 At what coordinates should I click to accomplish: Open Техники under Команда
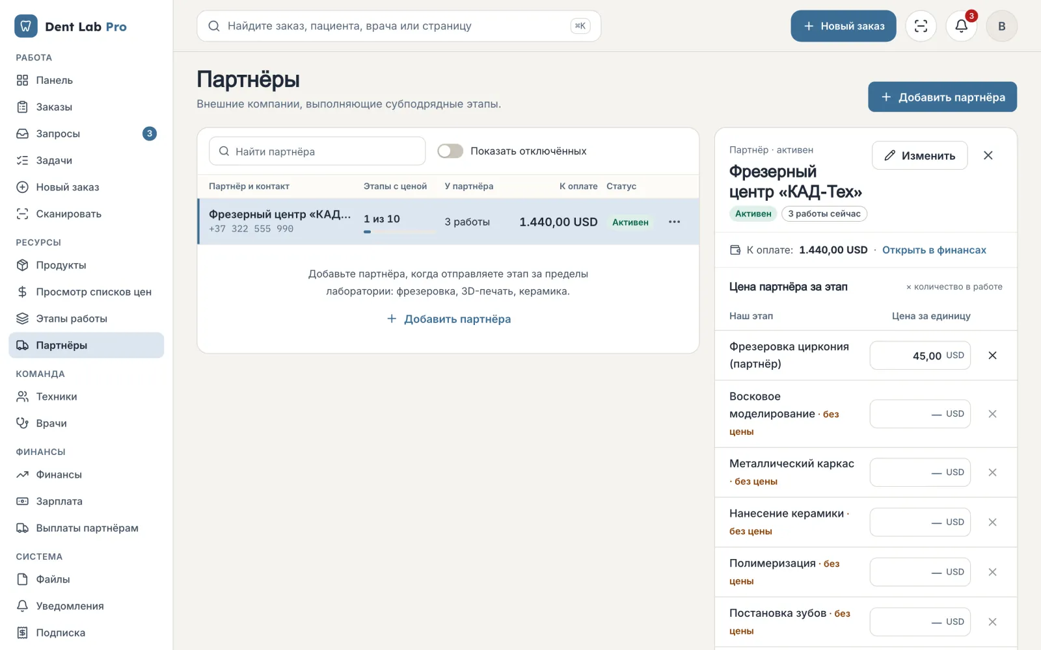[87, 396]
